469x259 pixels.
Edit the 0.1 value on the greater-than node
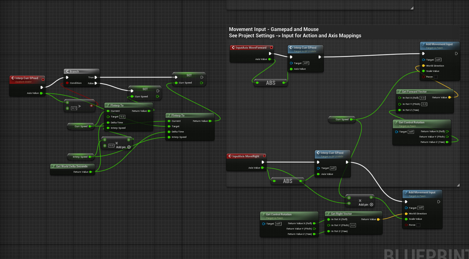click(74, 108)
